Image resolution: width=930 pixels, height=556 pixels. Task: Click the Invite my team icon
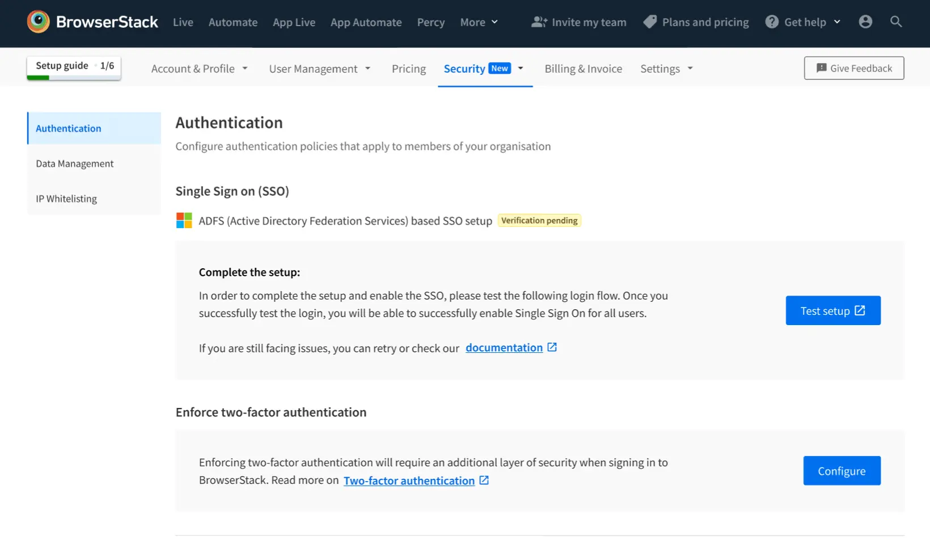(539, 22)
